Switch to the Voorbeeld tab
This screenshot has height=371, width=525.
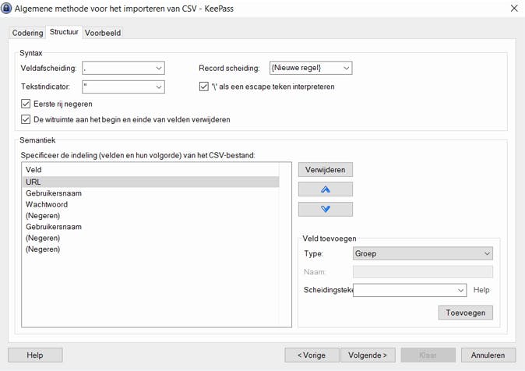coord(103,33)
